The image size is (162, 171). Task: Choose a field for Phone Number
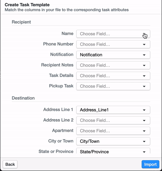113,44
